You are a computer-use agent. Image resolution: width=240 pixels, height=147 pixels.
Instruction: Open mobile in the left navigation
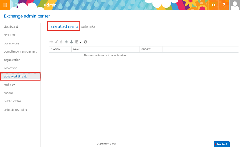[8, 93]
